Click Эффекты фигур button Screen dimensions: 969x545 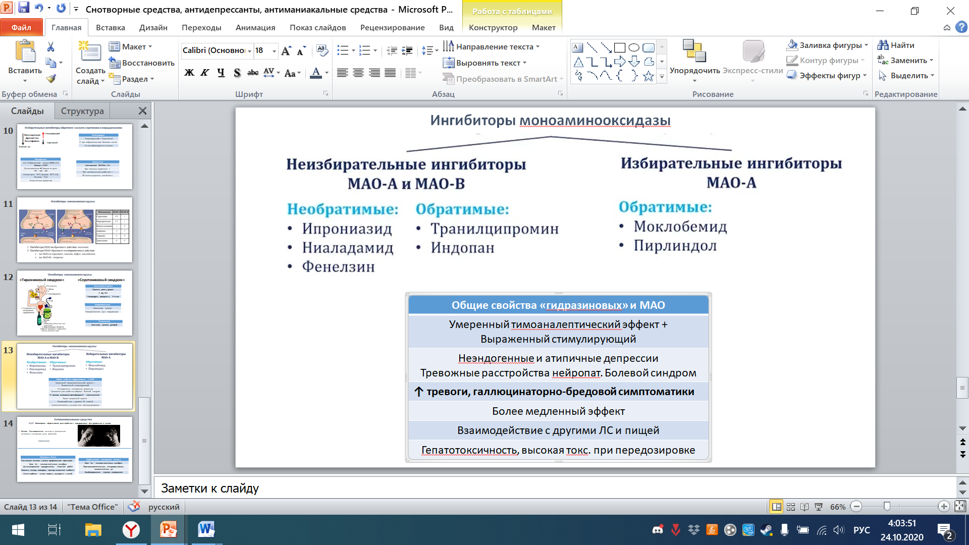coord(827,75)
